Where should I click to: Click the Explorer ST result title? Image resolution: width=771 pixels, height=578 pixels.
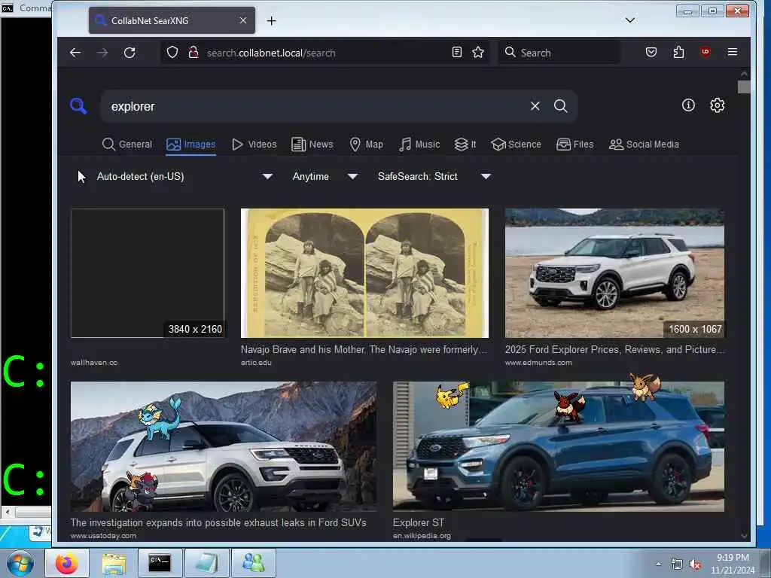pyautogui.click(x=419, y=522)
